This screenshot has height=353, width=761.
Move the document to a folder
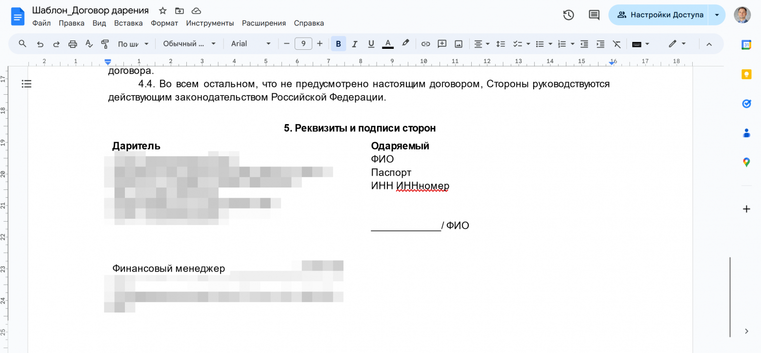click(180, 10)
